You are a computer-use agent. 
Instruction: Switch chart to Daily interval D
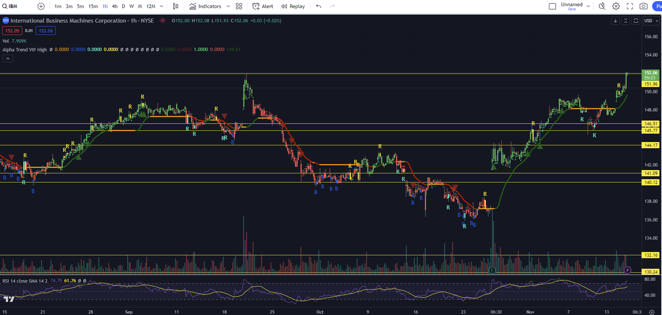coord(124,7)
